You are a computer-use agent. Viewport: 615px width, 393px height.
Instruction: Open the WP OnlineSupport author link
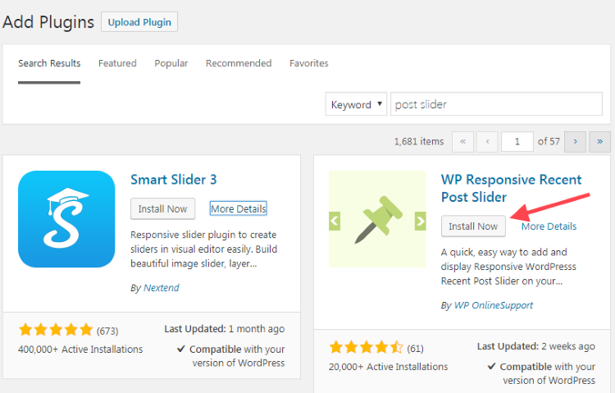point(494,305)
